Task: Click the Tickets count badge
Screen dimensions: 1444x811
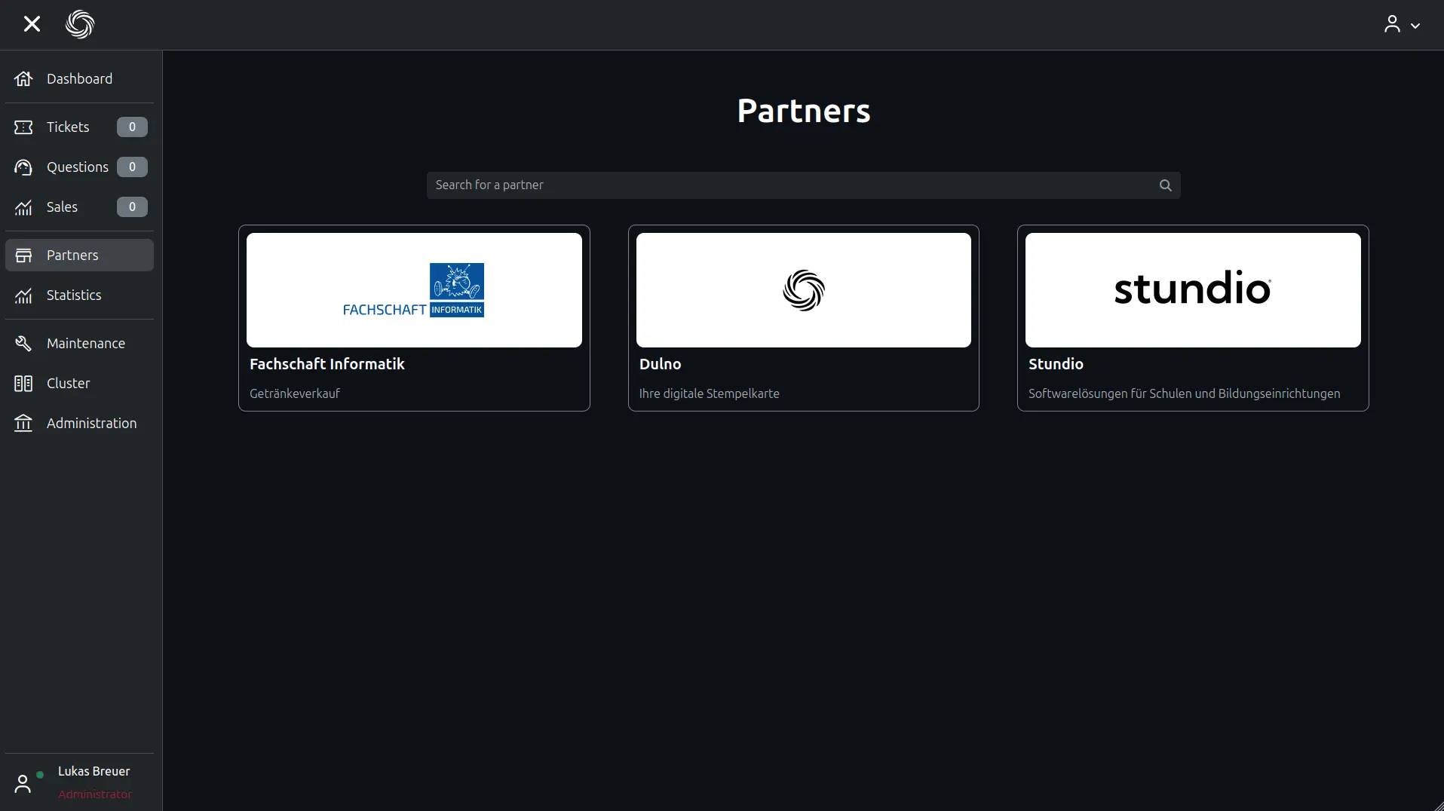Action: coord(132,127)
